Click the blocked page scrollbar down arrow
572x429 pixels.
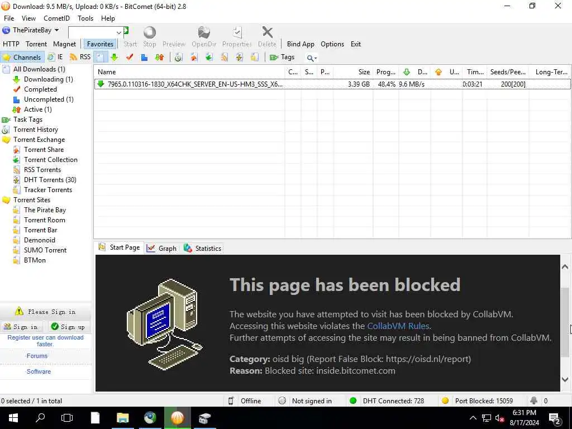pos(565,379)
